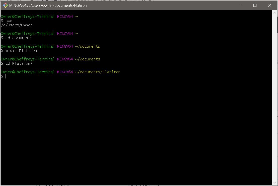Click the '~/documents' path above mkdir command
The image size is (278, 186).
(87, 46)
